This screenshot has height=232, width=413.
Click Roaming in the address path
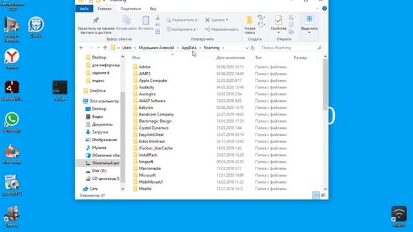[x=212, y=48]
